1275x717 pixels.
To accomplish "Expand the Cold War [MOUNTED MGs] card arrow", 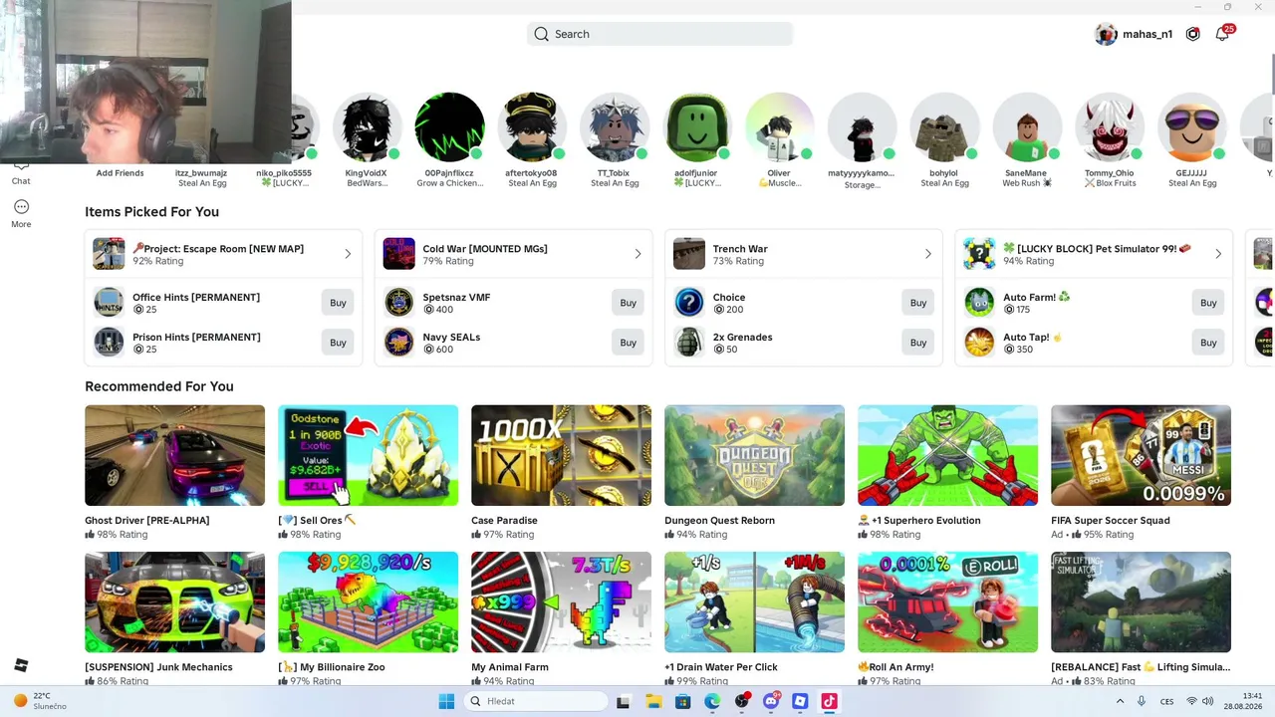I will (x=637, y=254).
